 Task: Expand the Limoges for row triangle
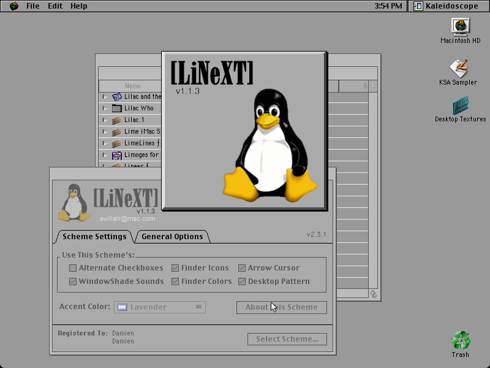click(105, 155)
